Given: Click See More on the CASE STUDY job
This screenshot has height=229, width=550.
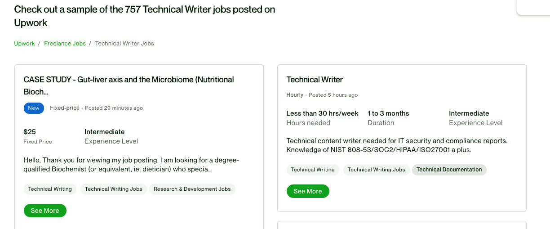Looking at the screenshot, I should coord(45,211).
